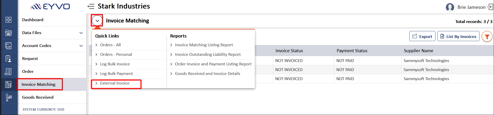
Task: Click the Payment Status column header
Action: click(x=352, y=51)
